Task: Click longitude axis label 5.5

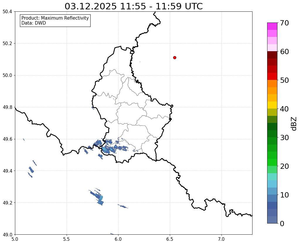Action: pyautogui.click(x=67, y=239)
